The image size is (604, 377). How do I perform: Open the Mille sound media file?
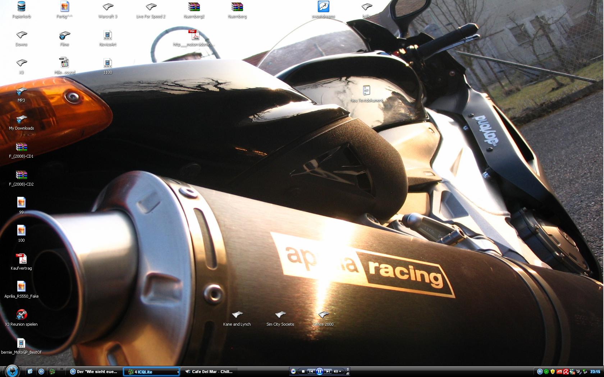(64, 66)
